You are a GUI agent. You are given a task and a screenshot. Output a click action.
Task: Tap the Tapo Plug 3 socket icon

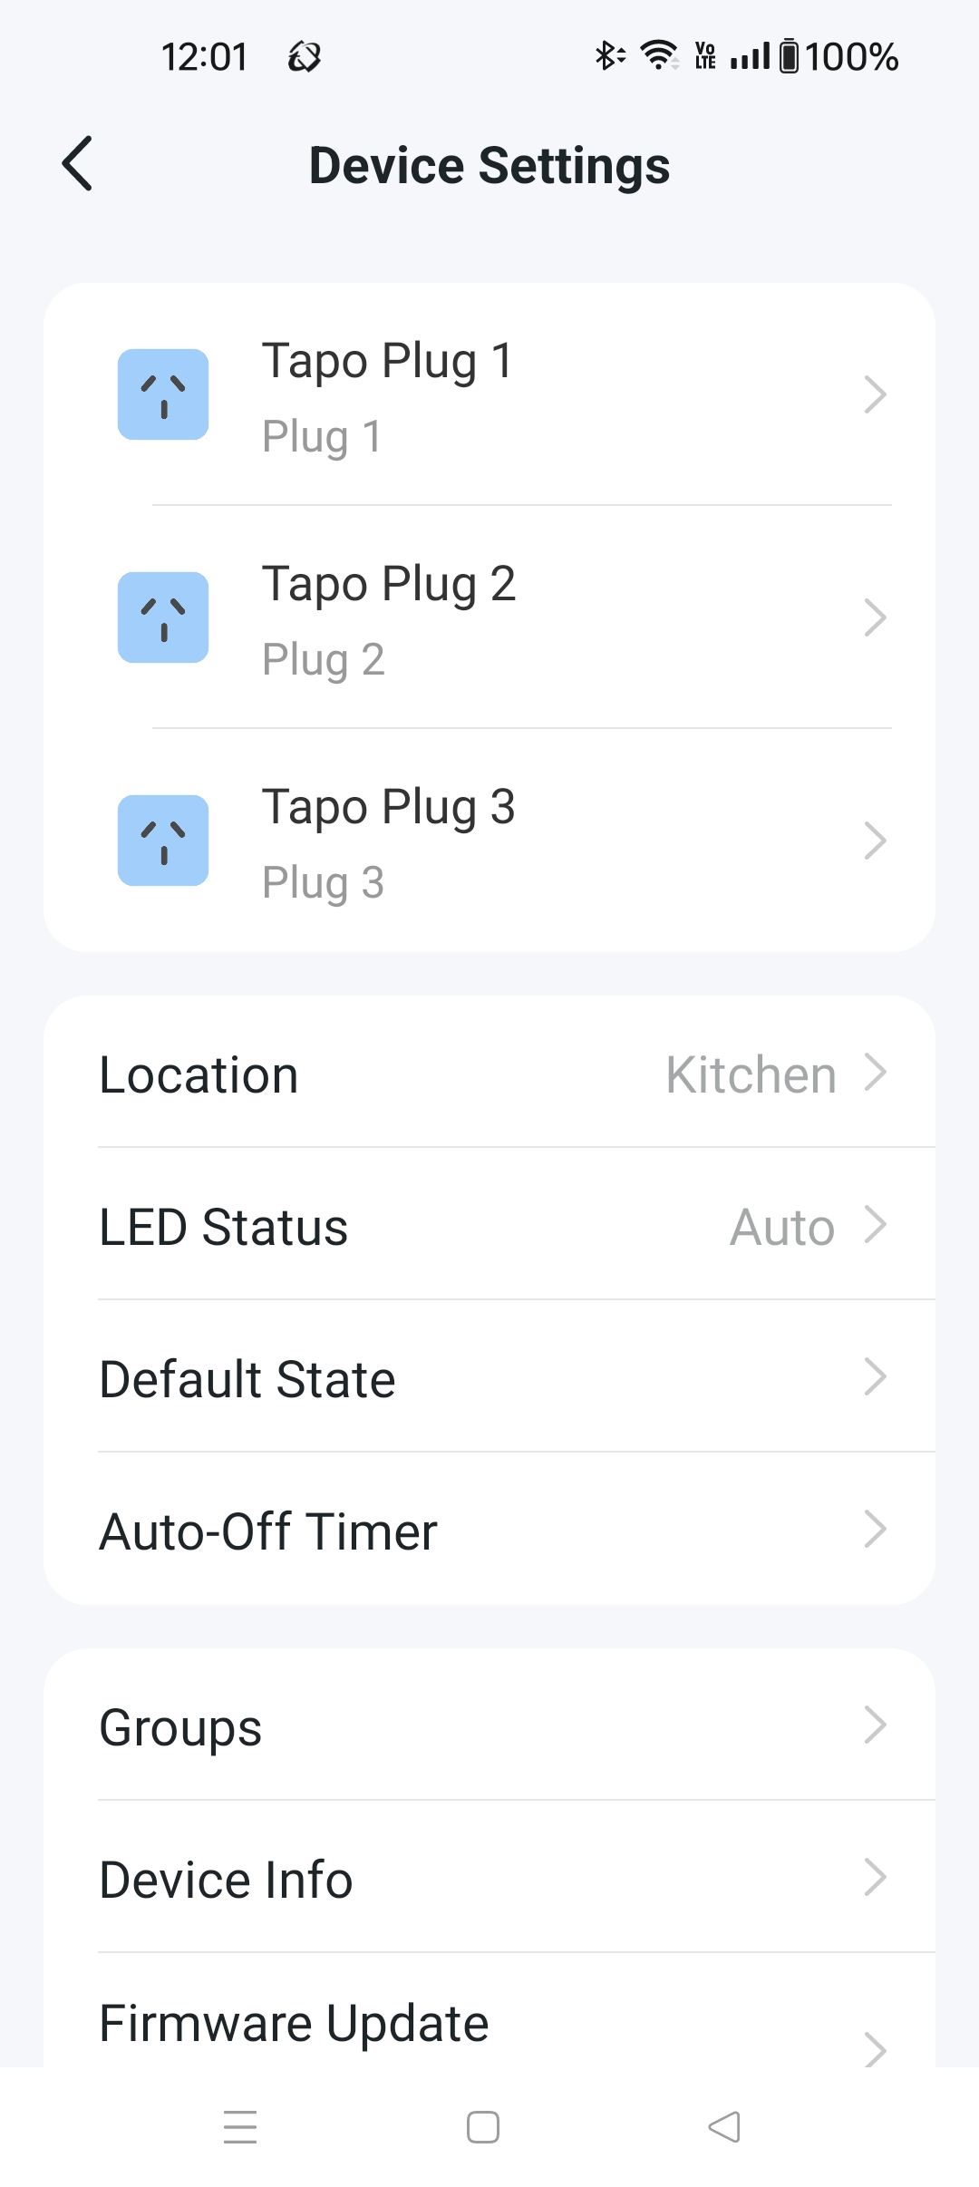163,841
